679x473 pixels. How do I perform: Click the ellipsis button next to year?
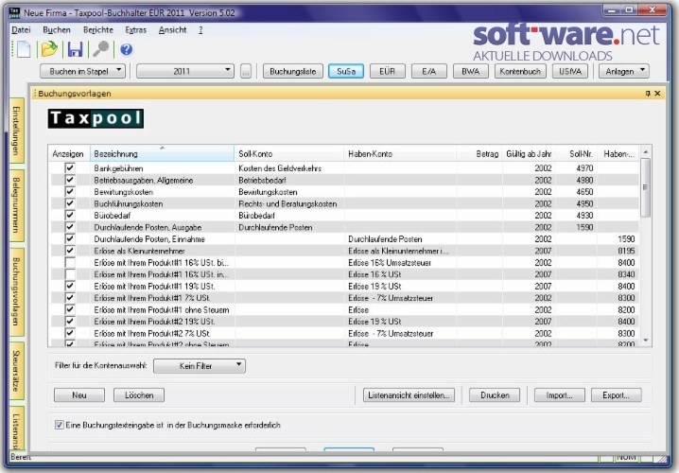(246, 71)
